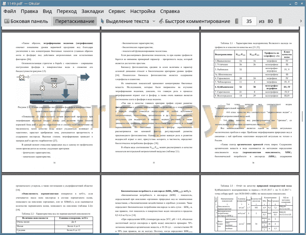Screen dimensions: 306x235
Task: Expand the Выделение текста dropdown arrow
Action: 154,21
